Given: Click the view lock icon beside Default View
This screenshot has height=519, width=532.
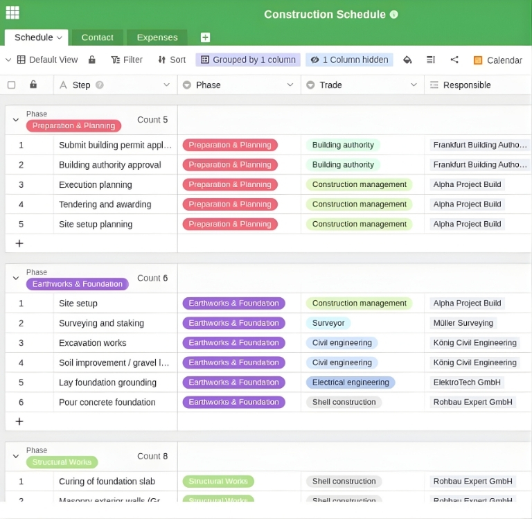Looking at the screenshot, I should (x=92, y=60).
